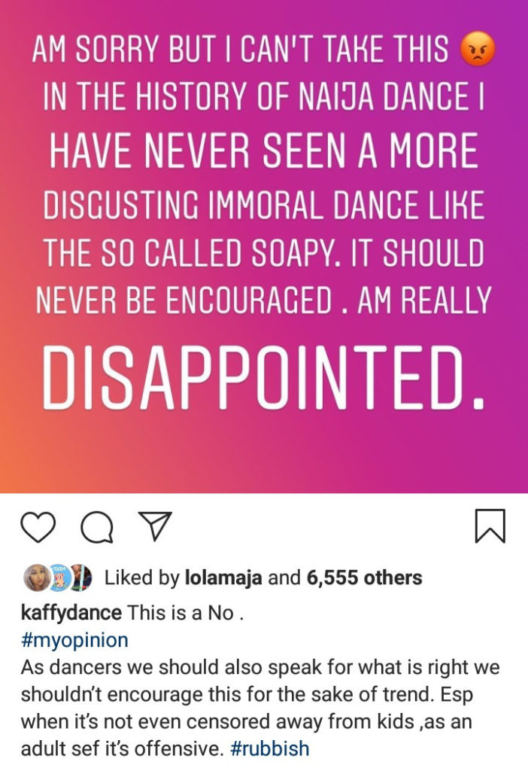Click the angry face emoji in the post
The image size is (528, 771).
(477, 51)
